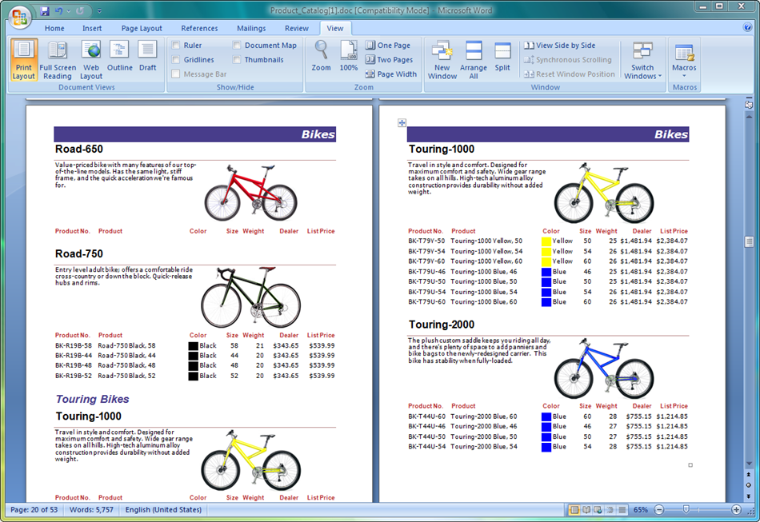The width and height of the screenshot is (760, 522).
Task: Open the Macros dropdown menu
Action: pos(684,60)
